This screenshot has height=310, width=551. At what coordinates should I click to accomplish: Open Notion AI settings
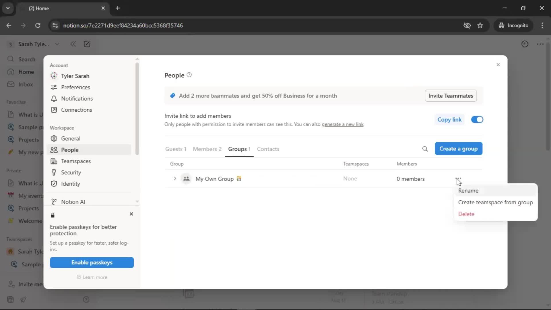73,202
